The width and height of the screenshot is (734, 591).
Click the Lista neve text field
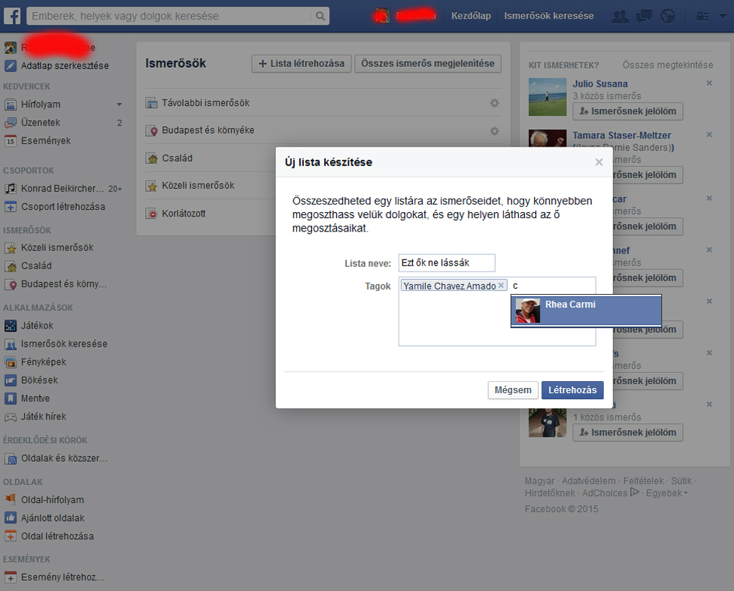click(x=446, y=263)
